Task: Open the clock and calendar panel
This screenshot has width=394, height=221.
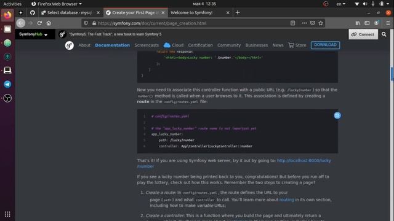Action: [204, 4]
